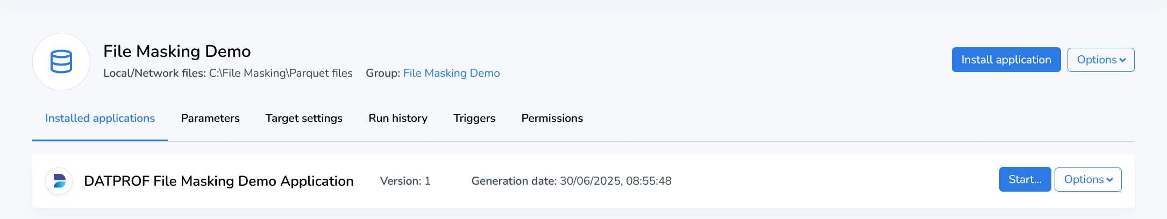Open the Target settings tab
The width and height of the screenshot is (1167, 219).
pos(304,119)
